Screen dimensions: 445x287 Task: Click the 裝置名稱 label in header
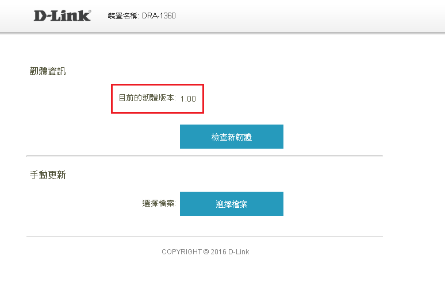123,16
